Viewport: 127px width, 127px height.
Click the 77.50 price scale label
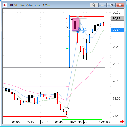(x=117, y=116)
